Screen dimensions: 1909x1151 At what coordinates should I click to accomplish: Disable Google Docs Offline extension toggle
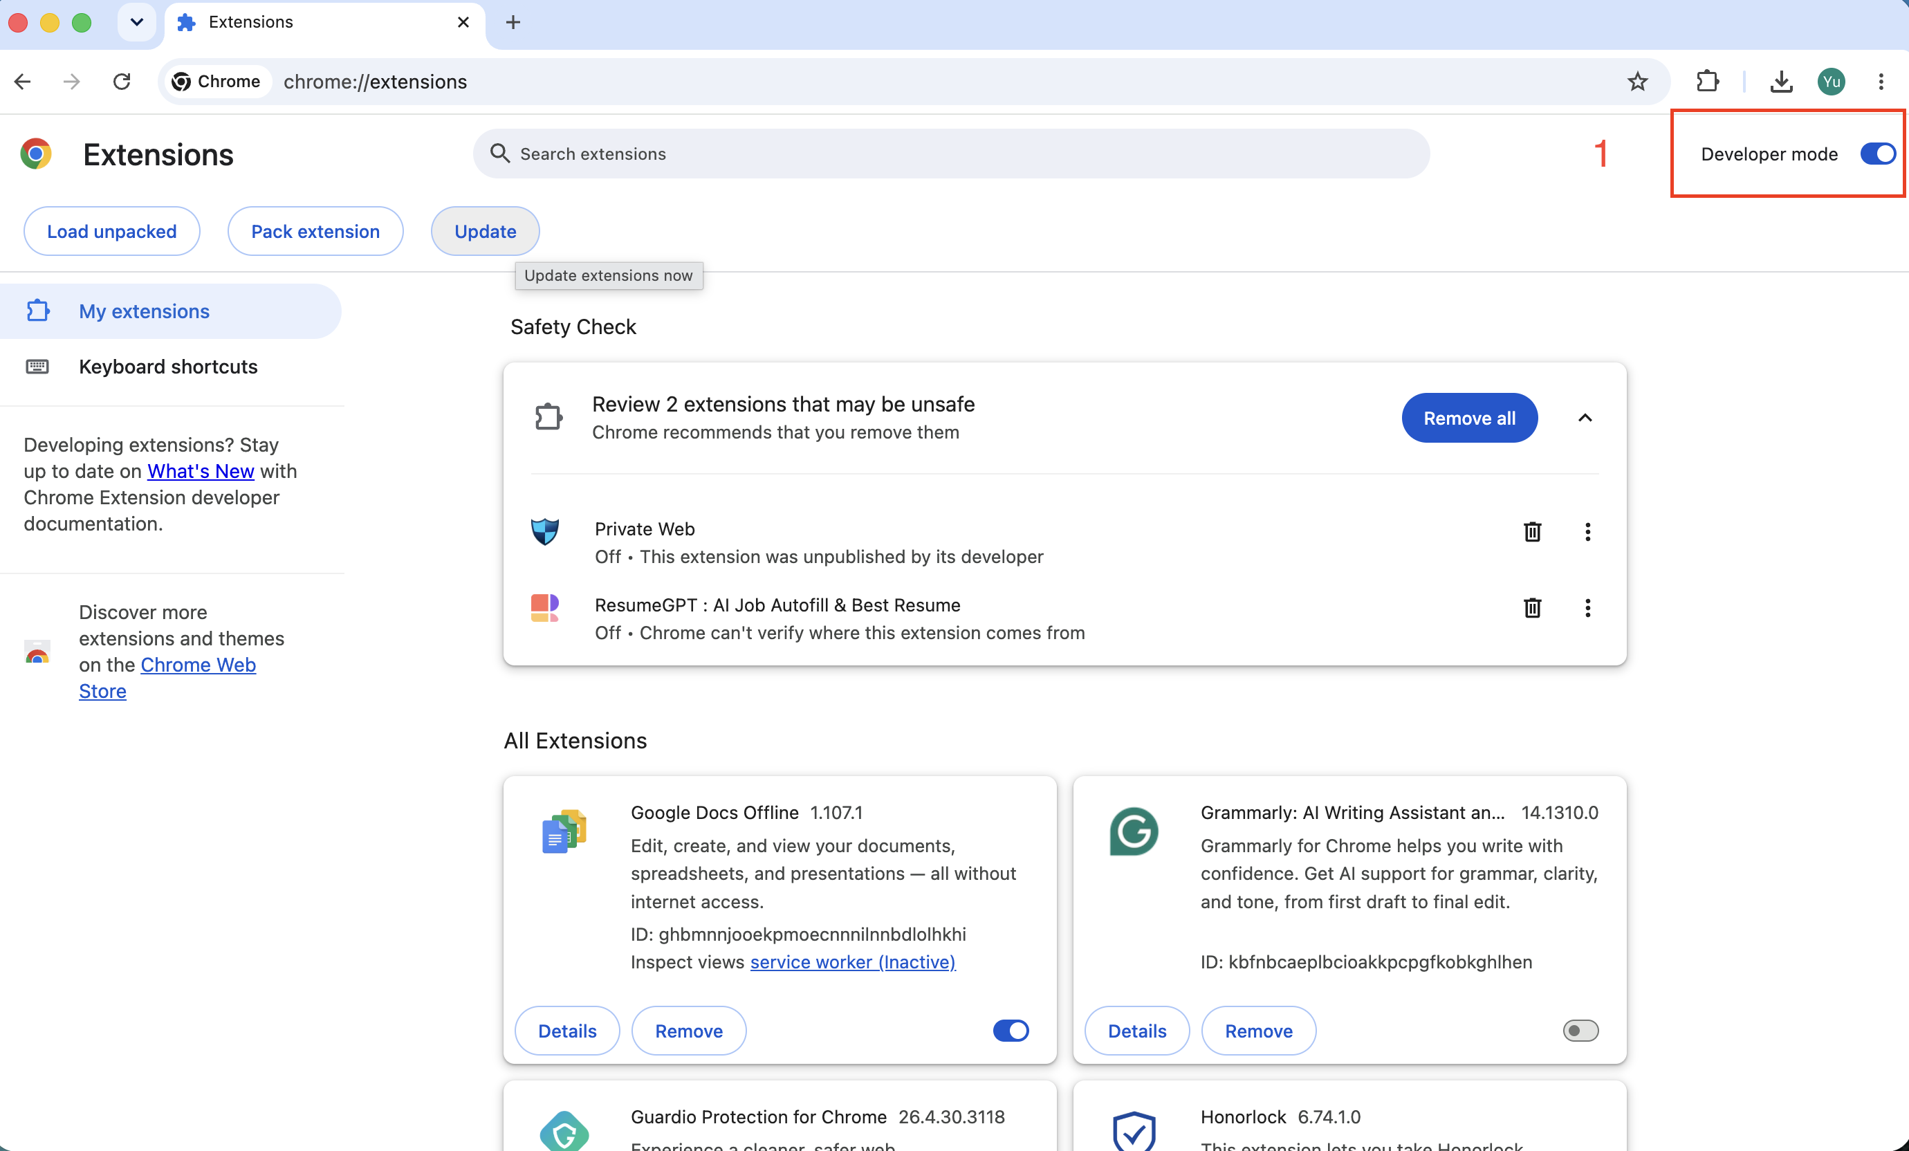click(x=1011, y=1031)
